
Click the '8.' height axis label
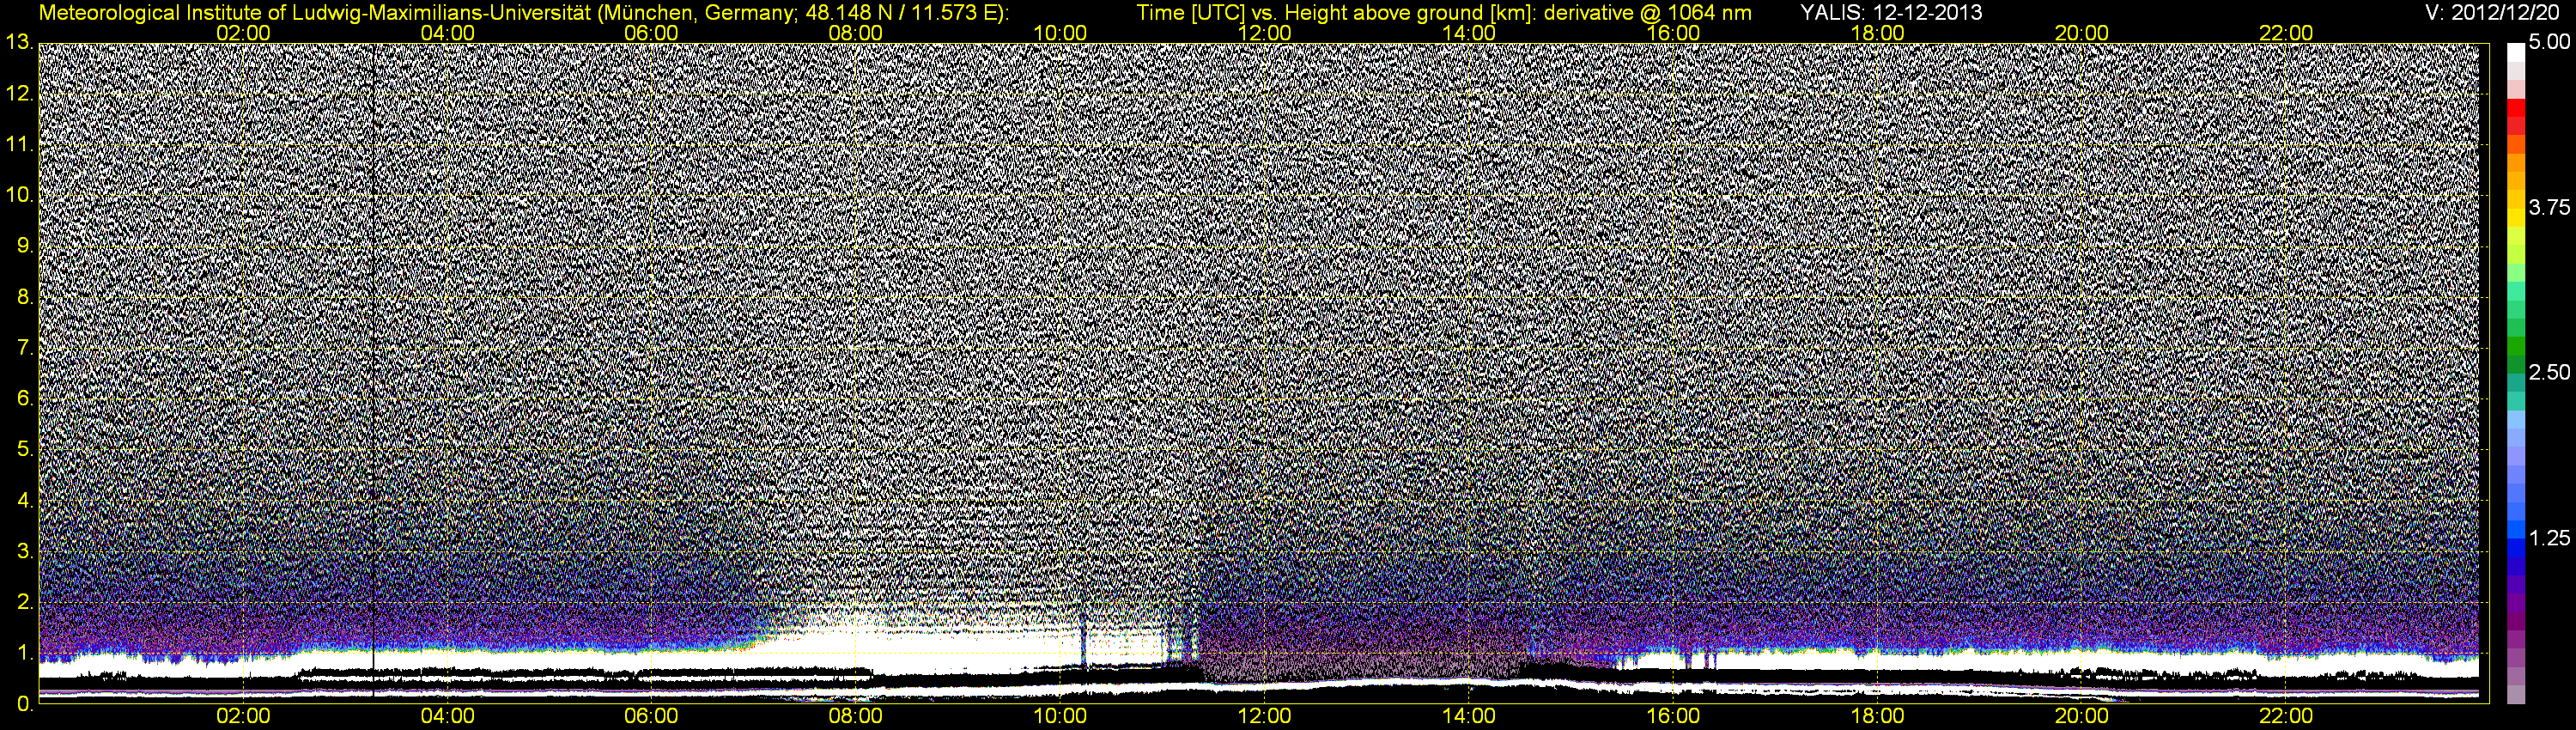[x=24, y=297]
